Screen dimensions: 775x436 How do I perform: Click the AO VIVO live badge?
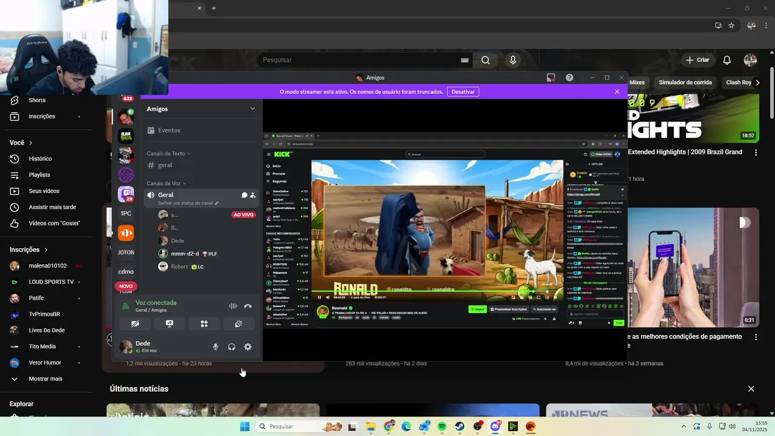click(x=243, y=215)
